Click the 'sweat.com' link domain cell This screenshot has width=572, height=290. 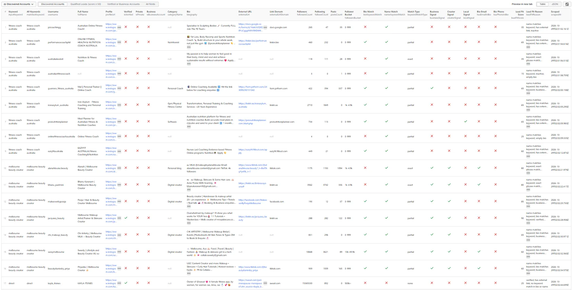coord(275,283)
